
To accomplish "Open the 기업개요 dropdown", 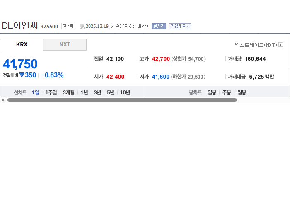I will 179,26.
